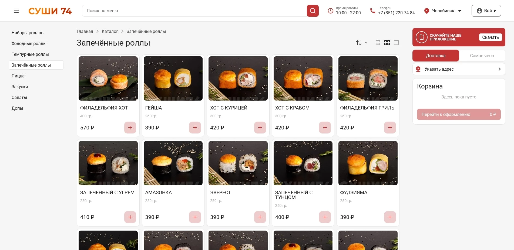Add Эверест roll to cart
This screenshot has width=514, height=250.
[260, 217]
